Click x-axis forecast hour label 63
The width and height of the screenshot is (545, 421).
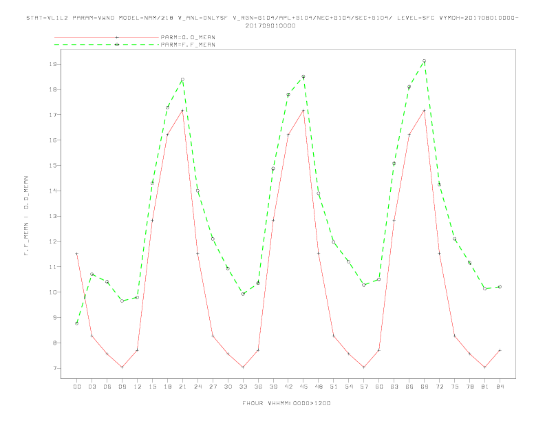pyautogui.click(x=394, y=387)
